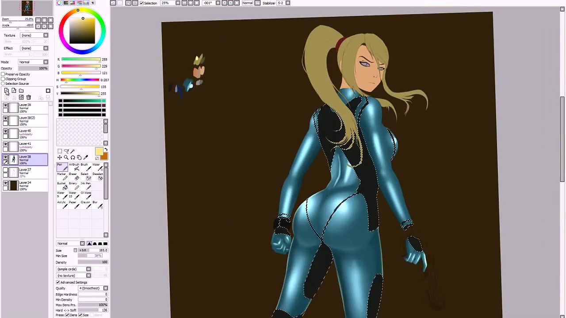Activate the move layer tool
This screenshot has width=566, height=318.
click(x=60, y=158)
